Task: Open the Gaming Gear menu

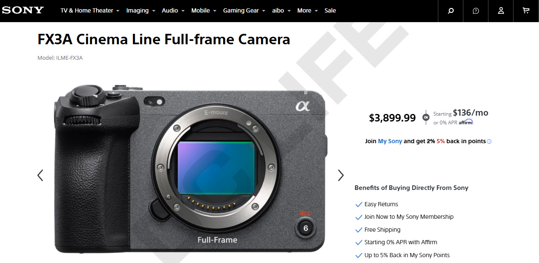Action: click(244, 10)
